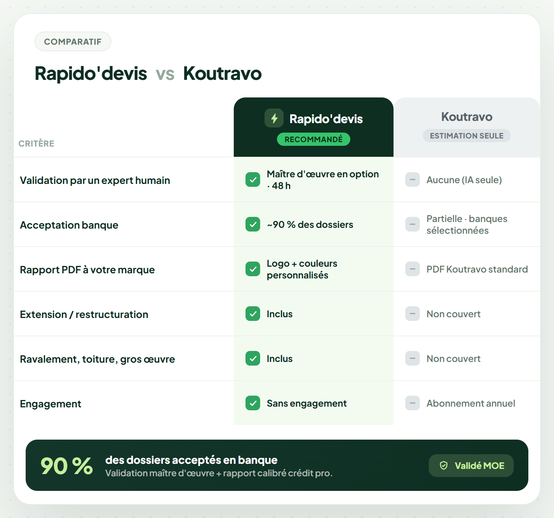Click the Ravalement, toiture, gros œuvre criterion
The width and height of the screenshot is (554, 518).
pyautogui.click(x=97, y=359)
